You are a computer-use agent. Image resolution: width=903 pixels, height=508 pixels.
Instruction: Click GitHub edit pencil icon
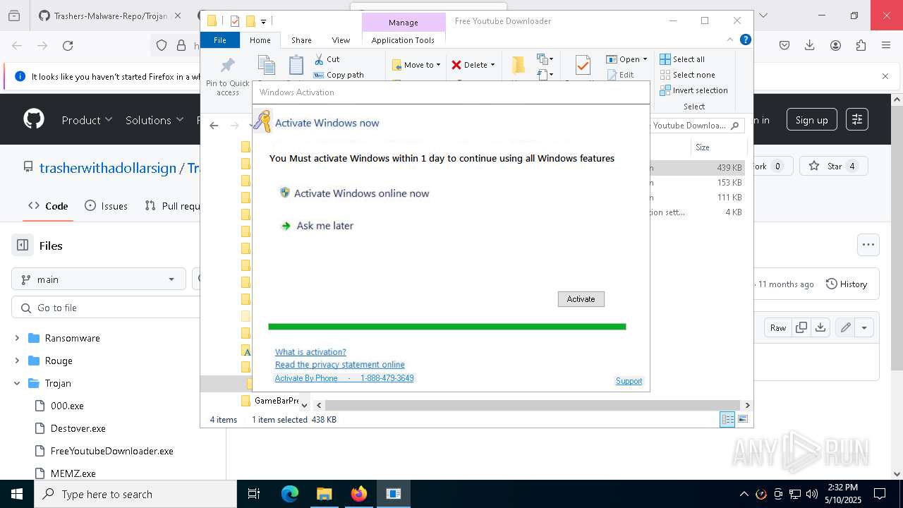845,327
